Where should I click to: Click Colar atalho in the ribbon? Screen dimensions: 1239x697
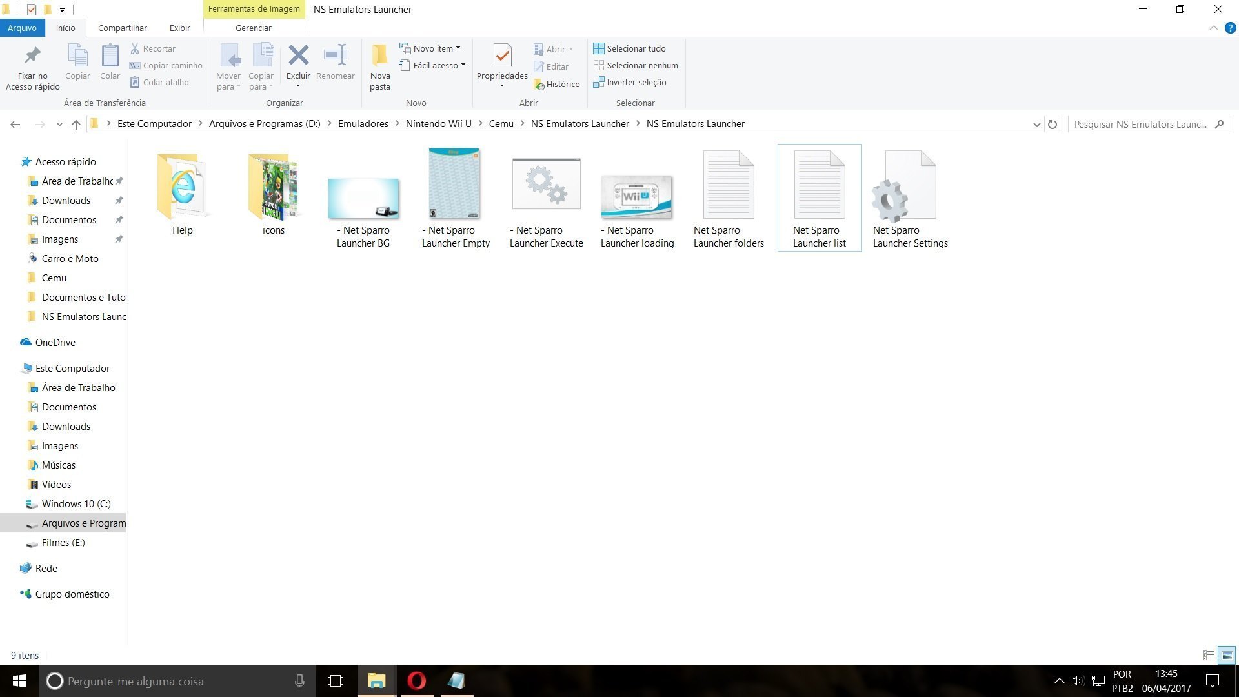click(159, 82)
